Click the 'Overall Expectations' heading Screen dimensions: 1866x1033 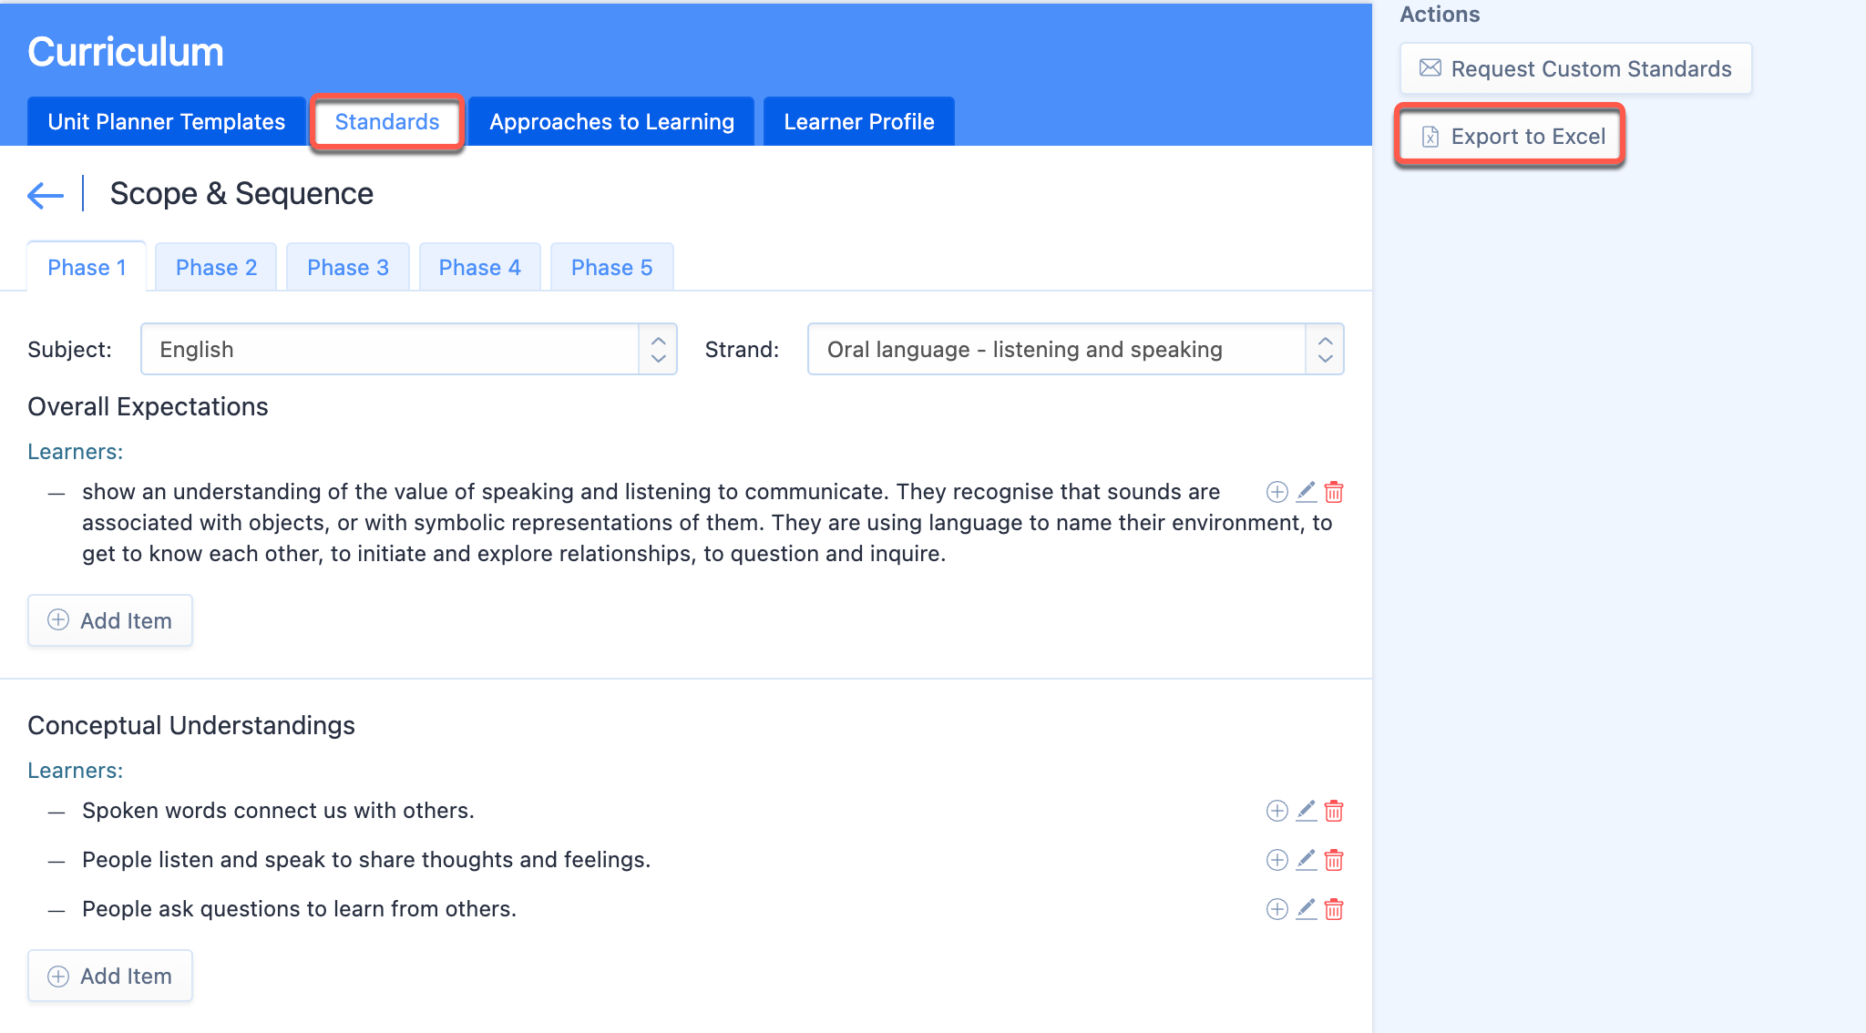[x=148, y=406]
